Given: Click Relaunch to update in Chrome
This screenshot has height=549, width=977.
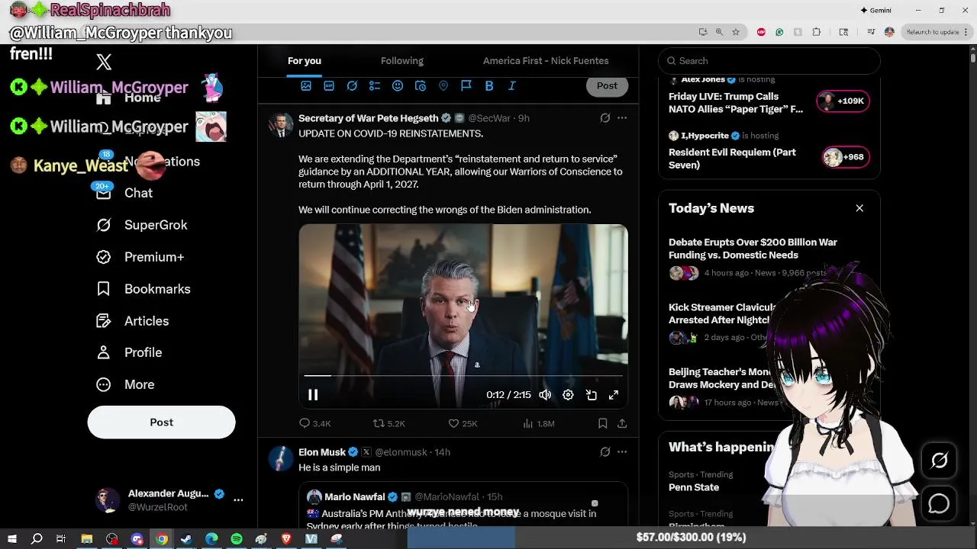Looking at the screenshot, I should click(x=932, y=32).
